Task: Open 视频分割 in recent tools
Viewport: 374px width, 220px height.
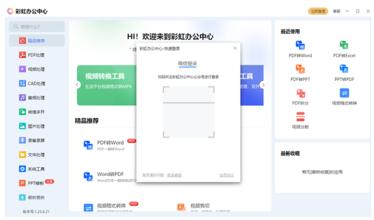Action: [x=300, y=121]
